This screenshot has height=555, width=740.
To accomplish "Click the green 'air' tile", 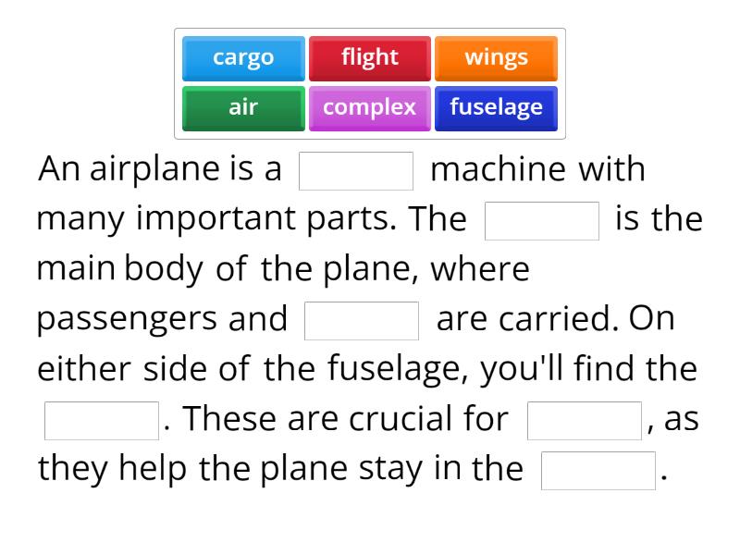I will 242,107.
